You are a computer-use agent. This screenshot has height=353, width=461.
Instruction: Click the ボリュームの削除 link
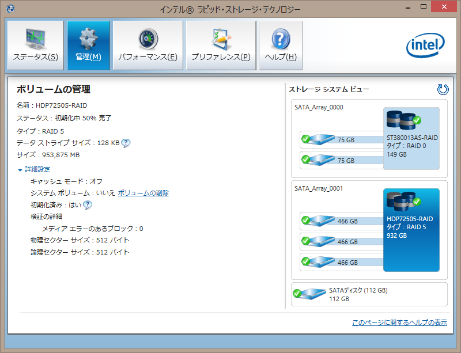point(143,193)
